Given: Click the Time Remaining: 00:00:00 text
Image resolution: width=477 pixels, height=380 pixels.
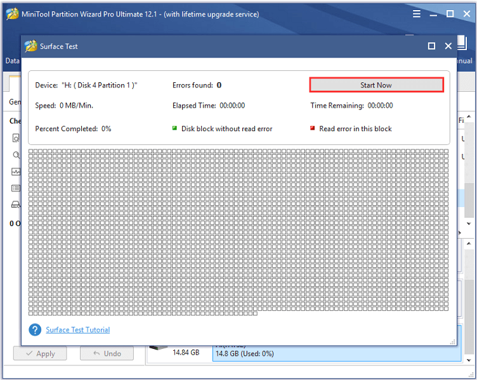Looking at the screenshot, I should pyautogui.click(x=351, y=105).
